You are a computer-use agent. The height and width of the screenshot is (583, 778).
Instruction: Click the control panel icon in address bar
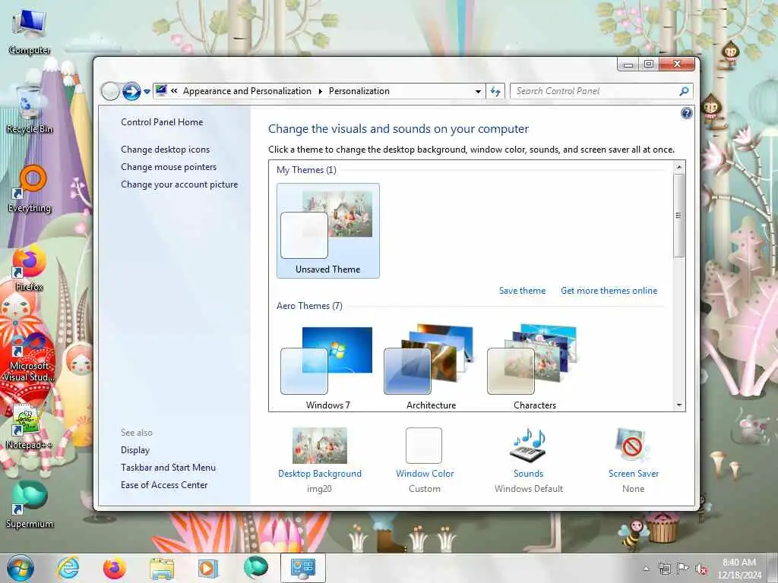tap(161, 91)
